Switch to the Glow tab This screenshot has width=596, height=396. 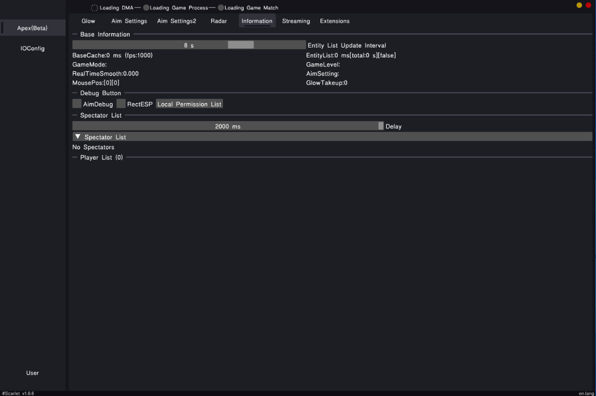tap(88, 21)
